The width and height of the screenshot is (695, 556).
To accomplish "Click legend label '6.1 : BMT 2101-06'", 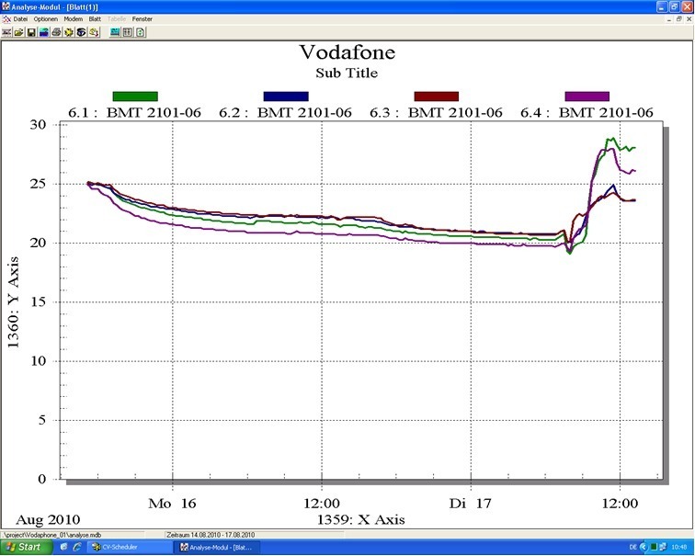I will (135, 112).
